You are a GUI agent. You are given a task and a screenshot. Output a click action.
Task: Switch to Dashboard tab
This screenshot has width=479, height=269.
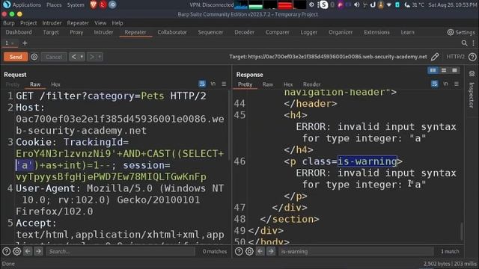tap(19, 32)
